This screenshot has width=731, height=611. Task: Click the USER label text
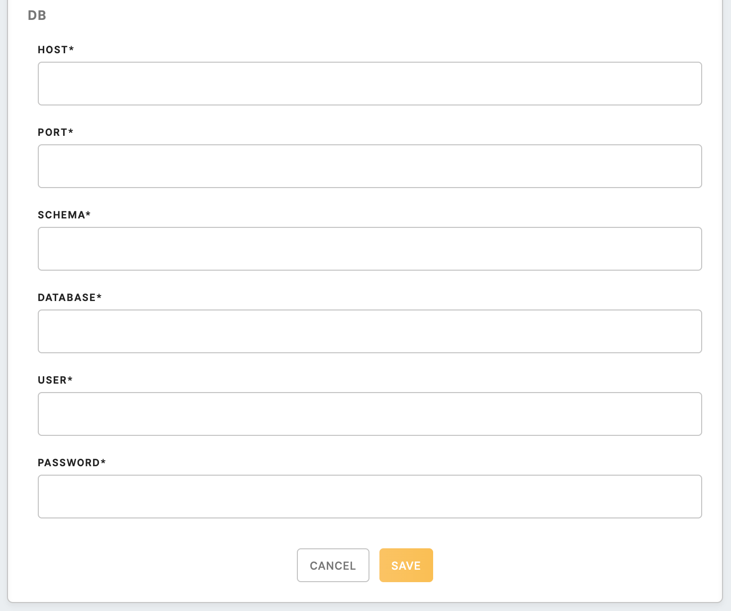coord(52,380)
